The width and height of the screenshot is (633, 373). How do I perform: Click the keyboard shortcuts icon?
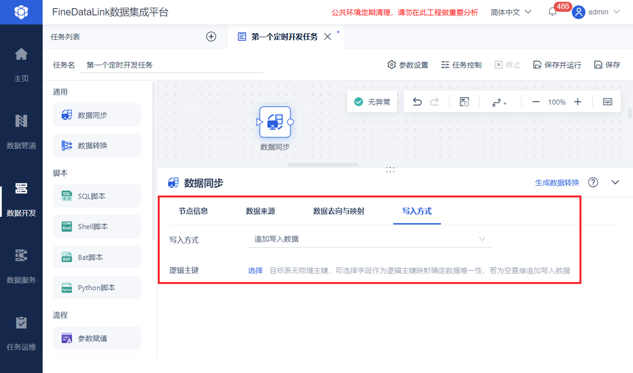click(608, 102)
